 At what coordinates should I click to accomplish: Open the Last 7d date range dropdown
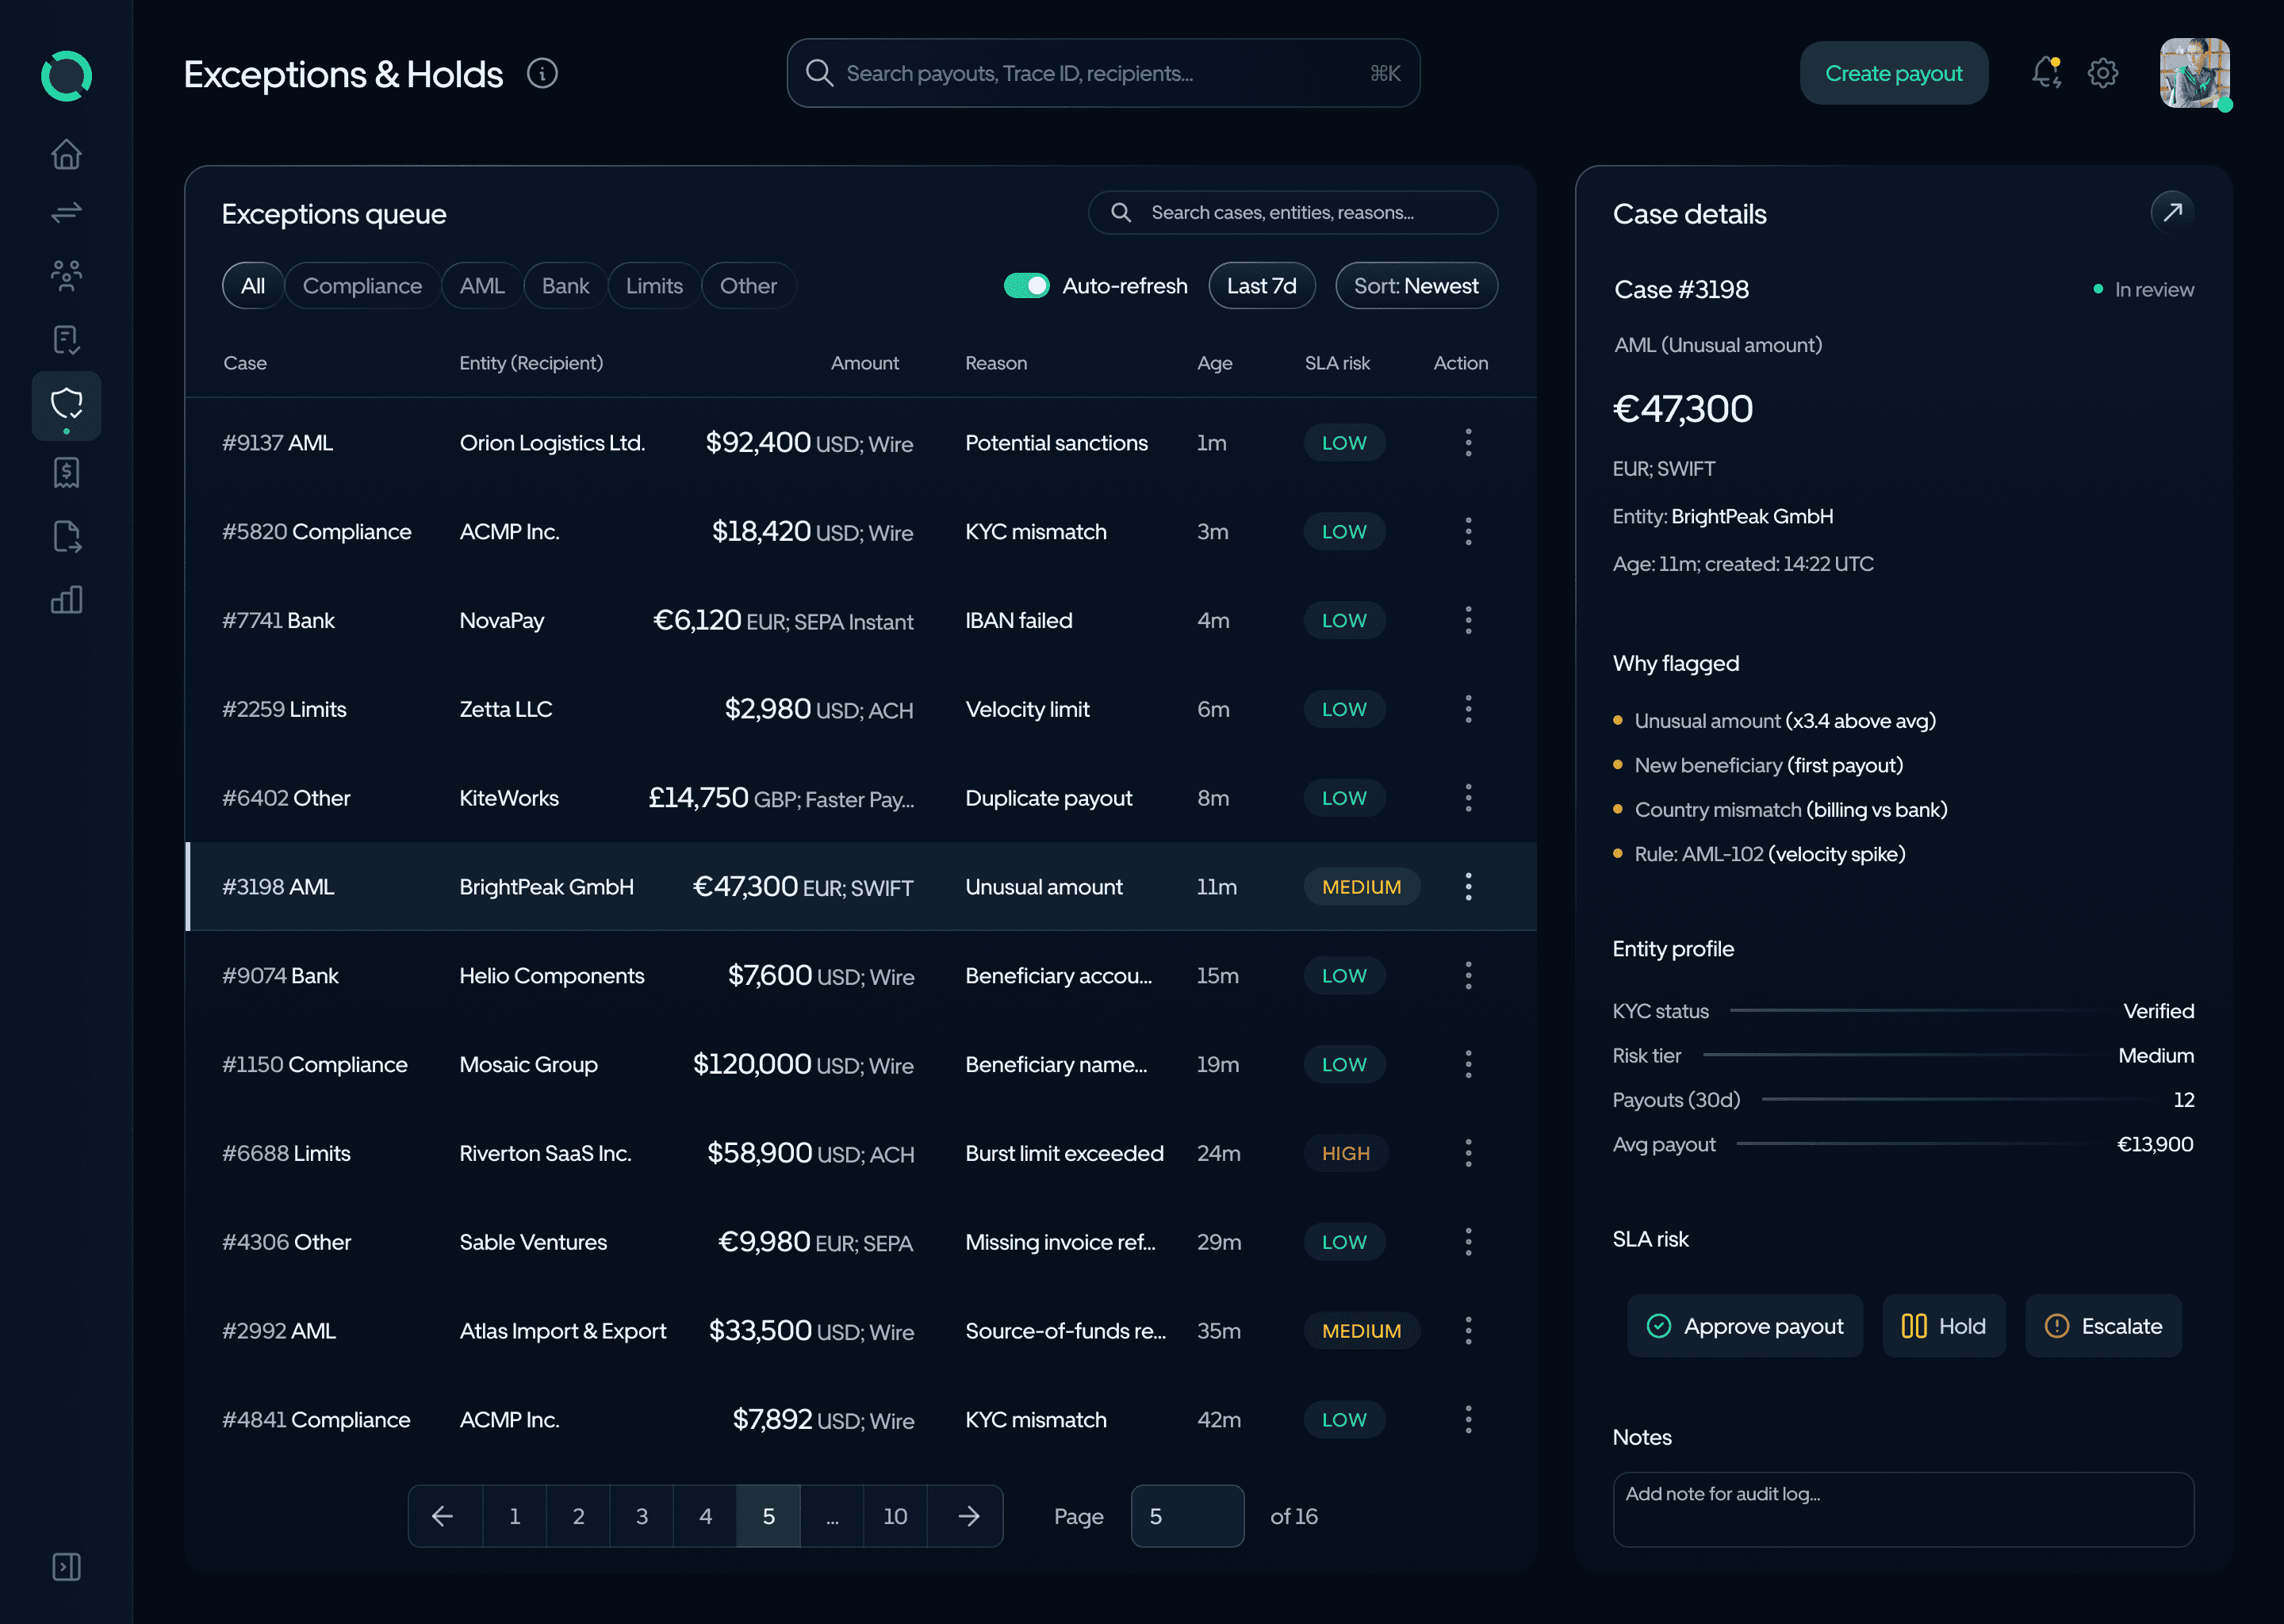click(x=1261, y=286)
